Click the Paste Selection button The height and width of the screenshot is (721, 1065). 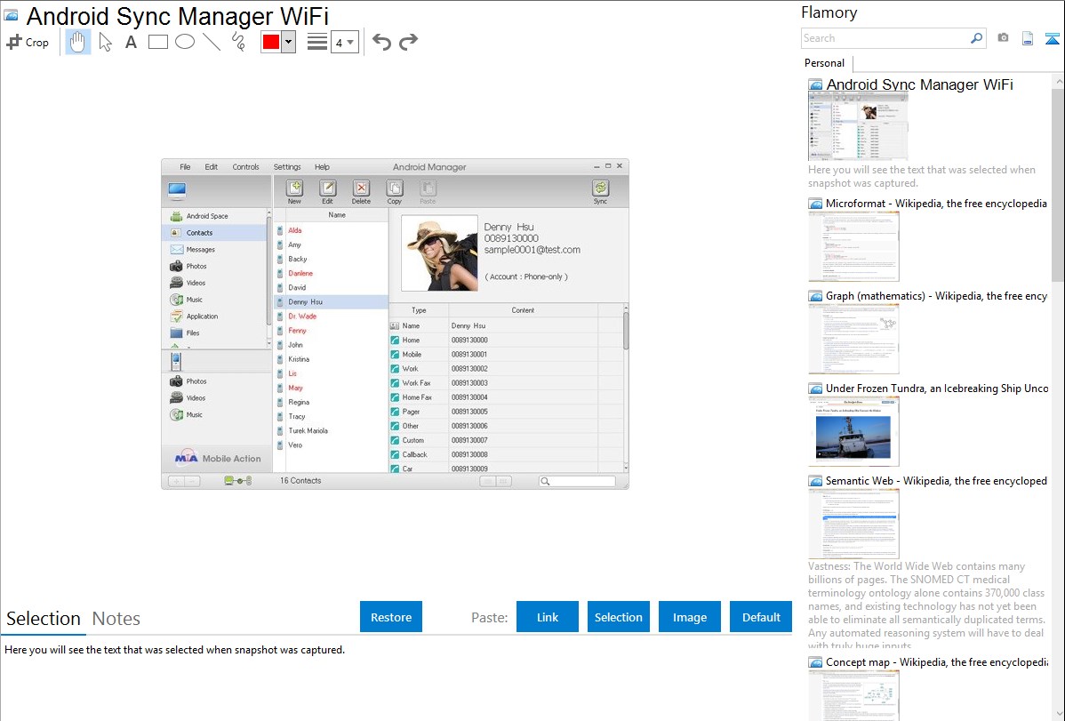pyautogui.click(x=619, y=617)
